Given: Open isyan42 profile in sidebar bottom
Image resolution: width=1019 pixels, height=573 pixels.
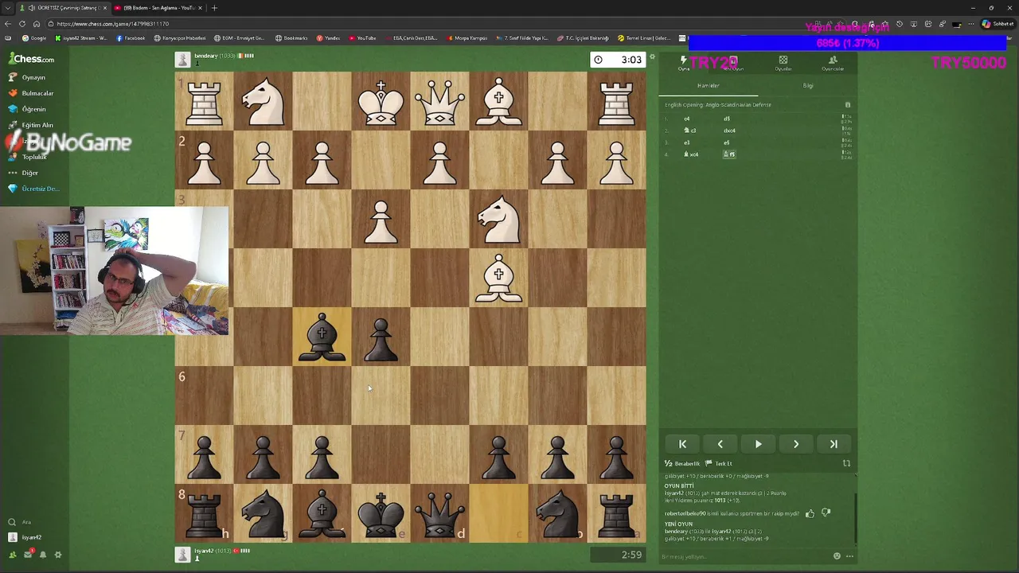Looking at the screenshot, I should point(25,537).
